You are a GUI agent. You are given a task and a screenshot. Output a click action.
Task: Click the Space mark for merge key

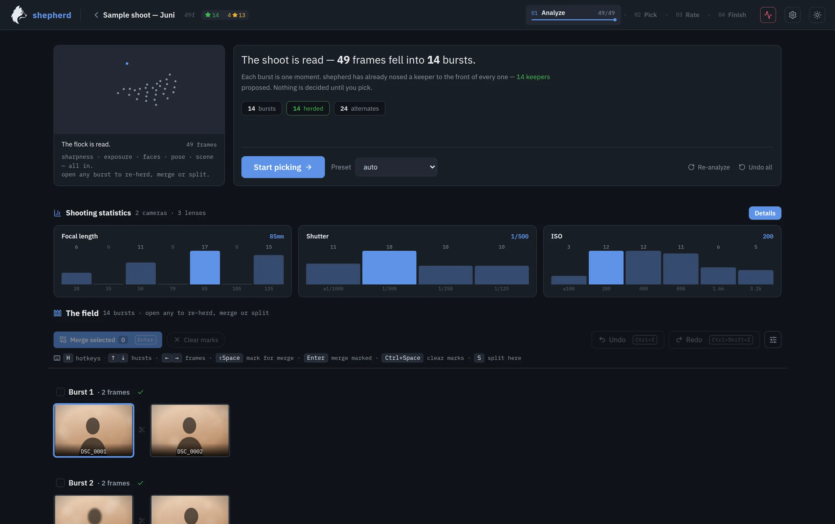click(x=229, y=358)
